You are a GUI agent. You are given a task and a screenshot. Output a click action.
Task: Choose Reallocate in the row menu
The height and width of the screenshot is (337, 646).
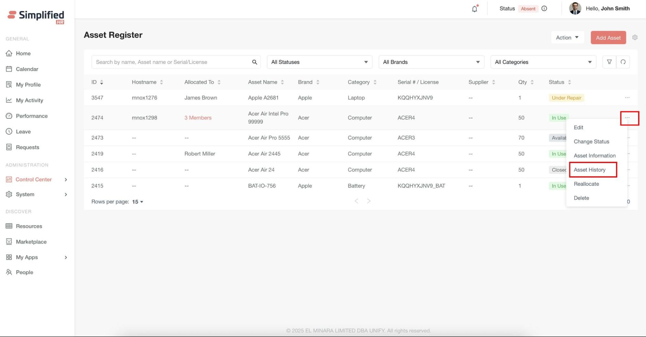coord(586,184)
